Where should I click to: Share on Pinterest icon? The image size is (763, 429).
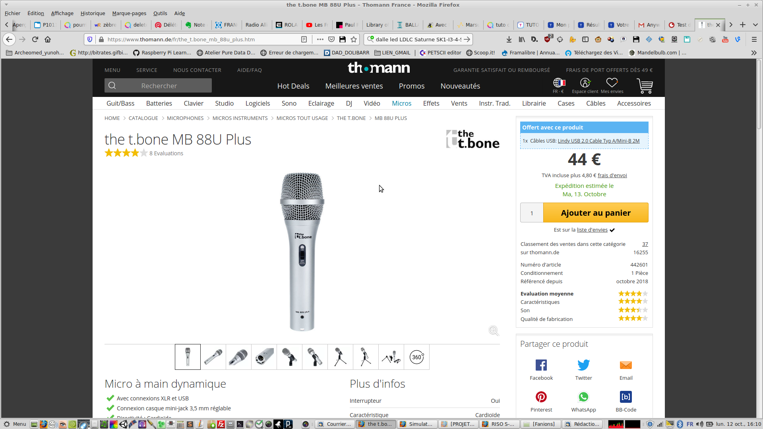coord(541,397)
